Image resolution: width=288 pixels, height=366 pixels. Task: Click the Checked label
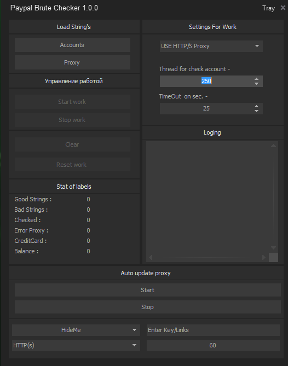[x=27, y=220]
